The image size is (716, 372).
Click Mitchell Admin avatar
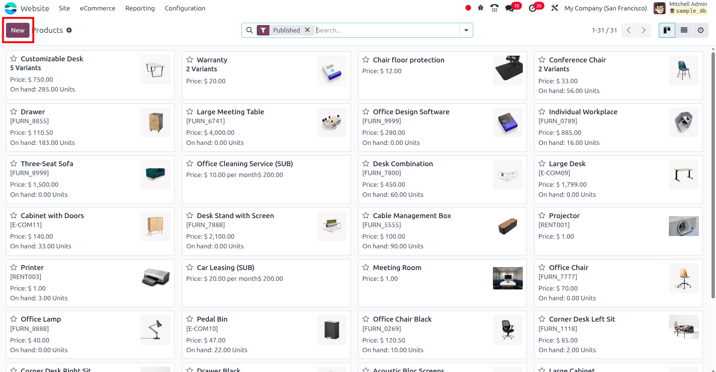pos(659,8)
